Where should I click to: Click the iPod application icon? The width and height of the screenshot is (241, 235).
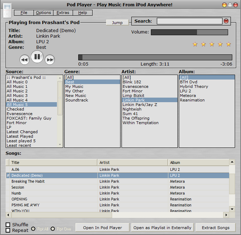[7, 10]
